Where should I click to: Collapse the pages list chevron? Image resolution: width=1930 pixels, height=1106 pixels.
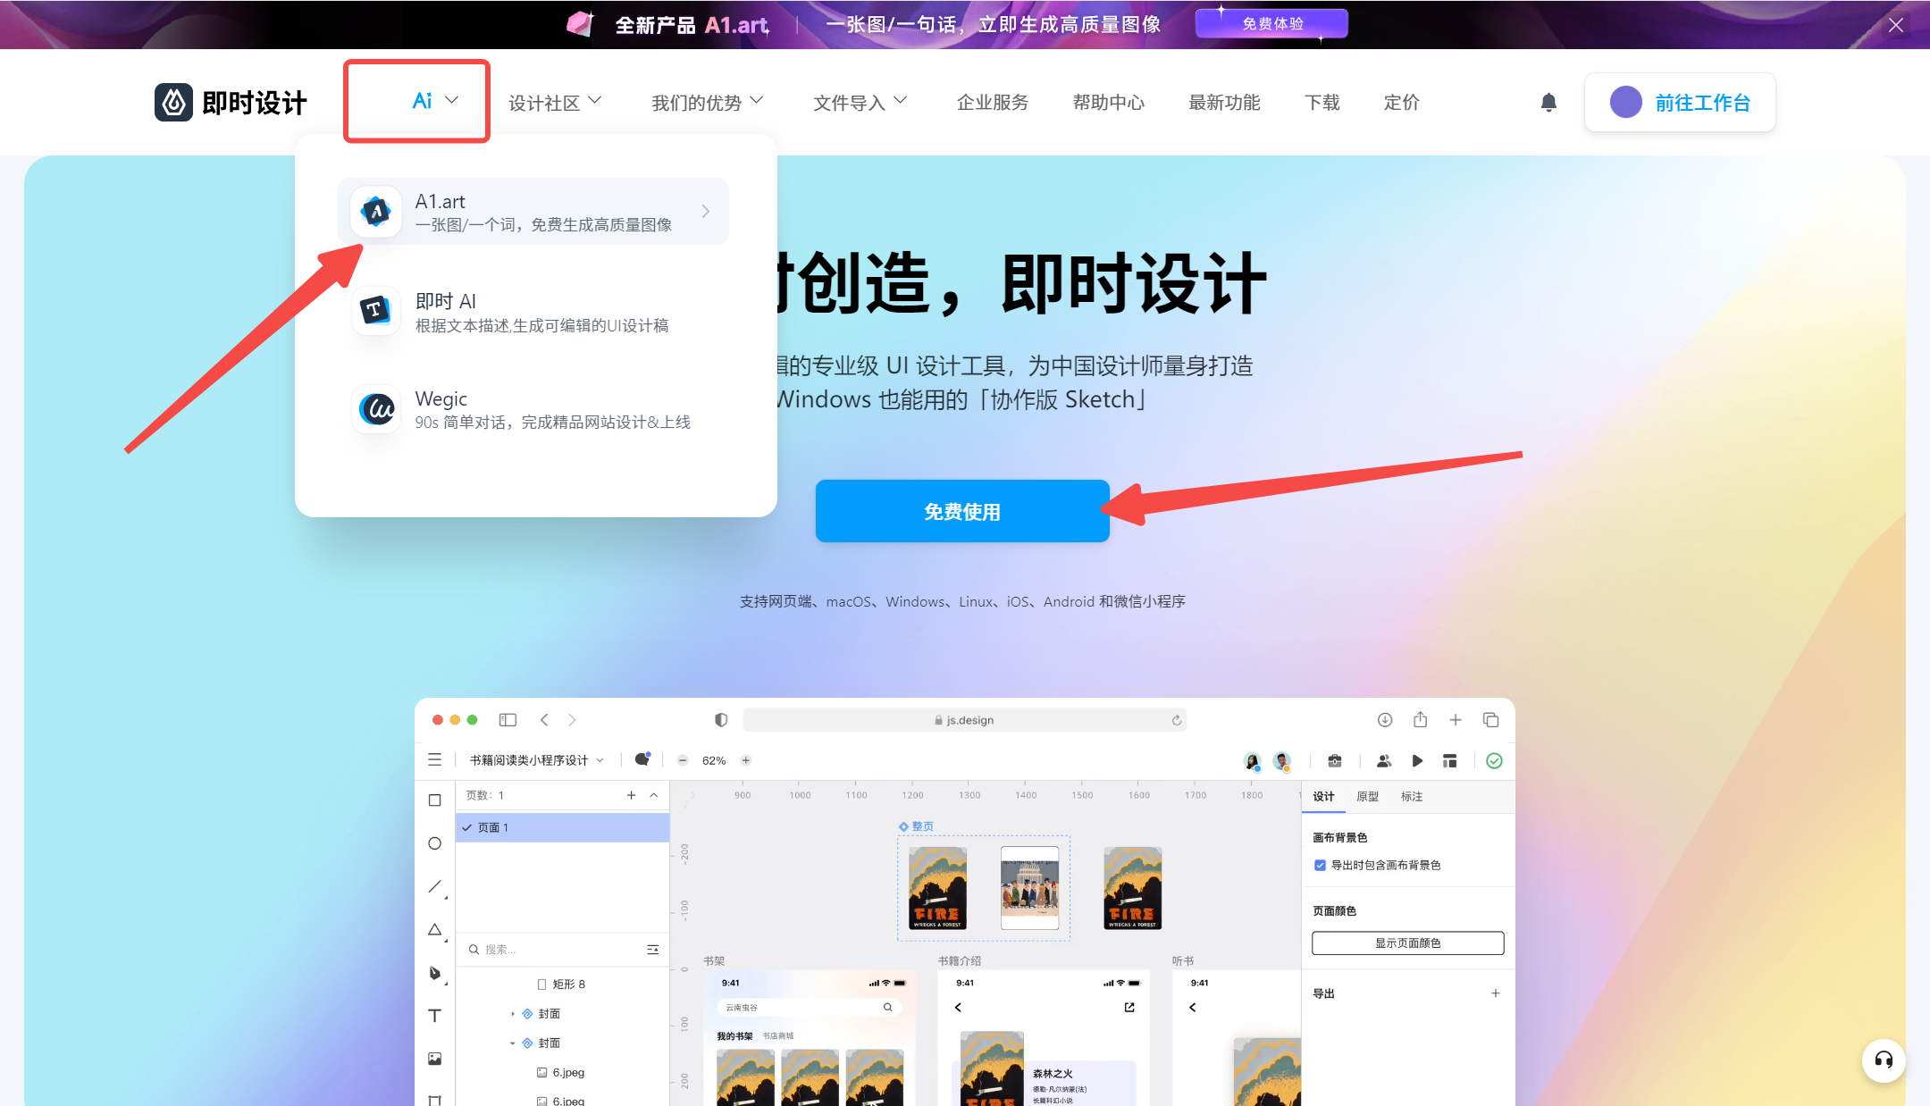654,795
